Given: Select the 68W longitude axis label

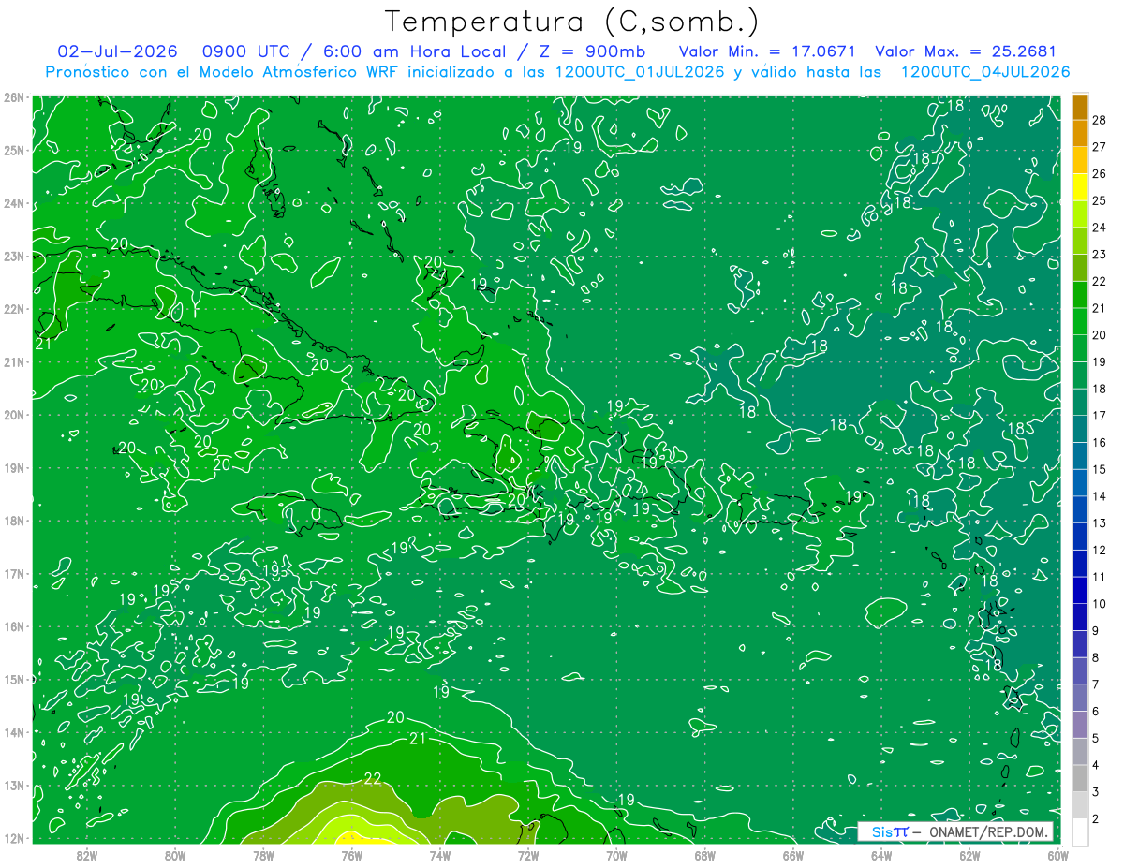Looking at the screenshot, I should [x=704, y=855].
